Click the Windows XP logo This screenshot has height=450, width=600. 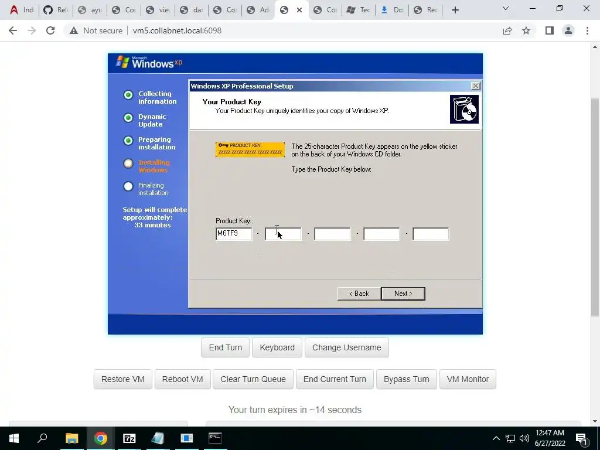(x=149, y=62)
